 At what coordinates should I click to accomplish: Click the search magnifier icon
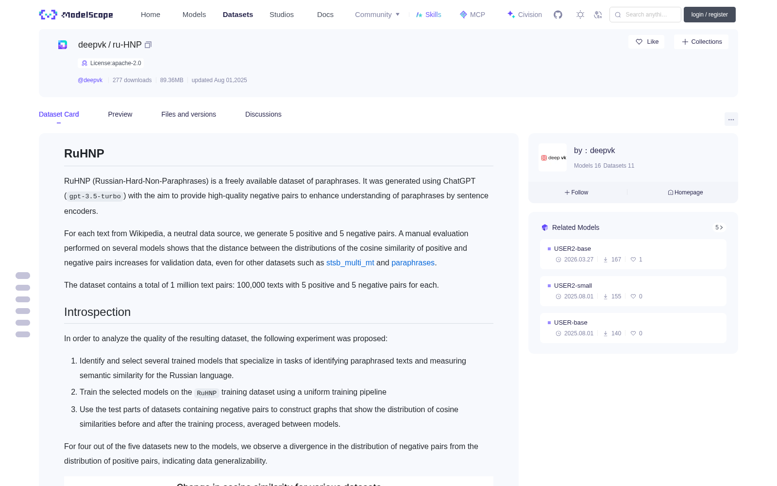[618, 15]
